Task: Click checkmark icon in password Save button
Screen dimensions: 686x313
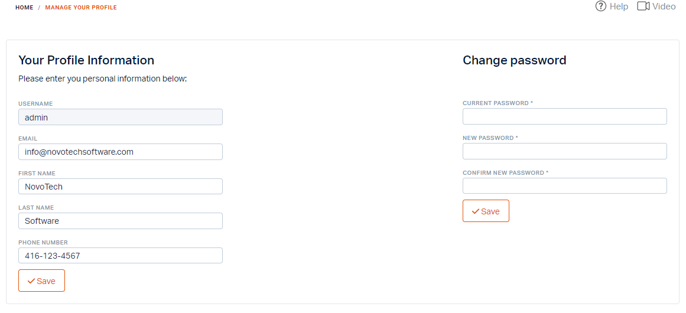Action: pos(476,211)
